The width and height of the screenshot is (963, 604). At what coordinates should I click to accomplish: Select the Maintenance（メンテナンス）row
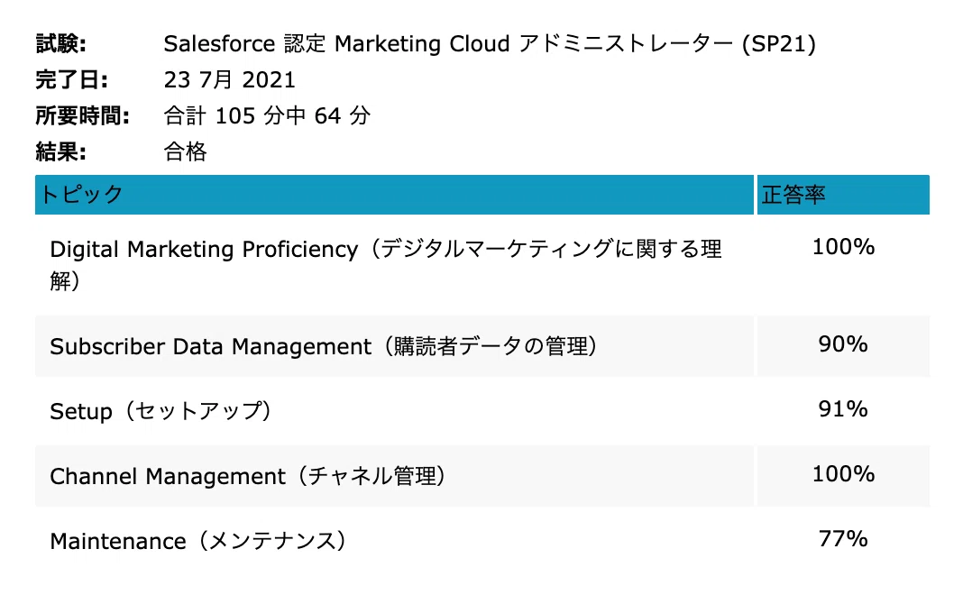[482, 541]
